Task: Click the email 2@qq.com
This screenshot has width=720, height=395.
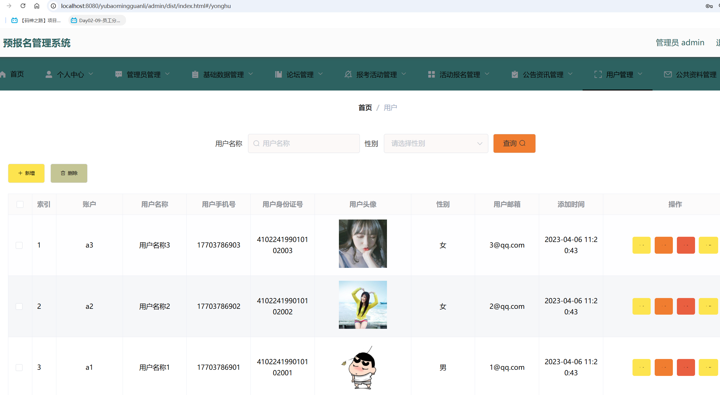Action: click(507, 306)
